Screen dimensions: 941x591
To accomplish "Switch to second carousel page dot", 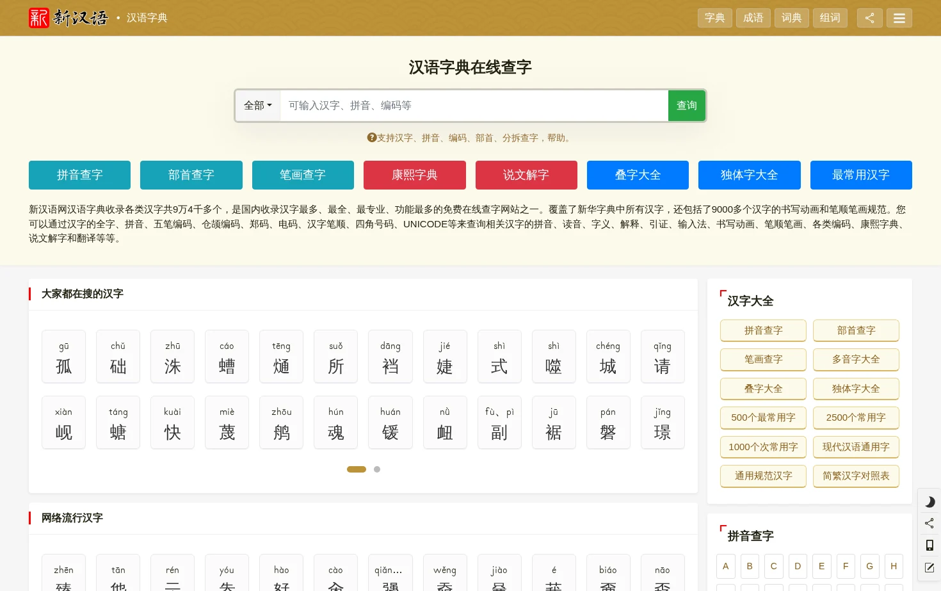I will click(x=377, y=469).
